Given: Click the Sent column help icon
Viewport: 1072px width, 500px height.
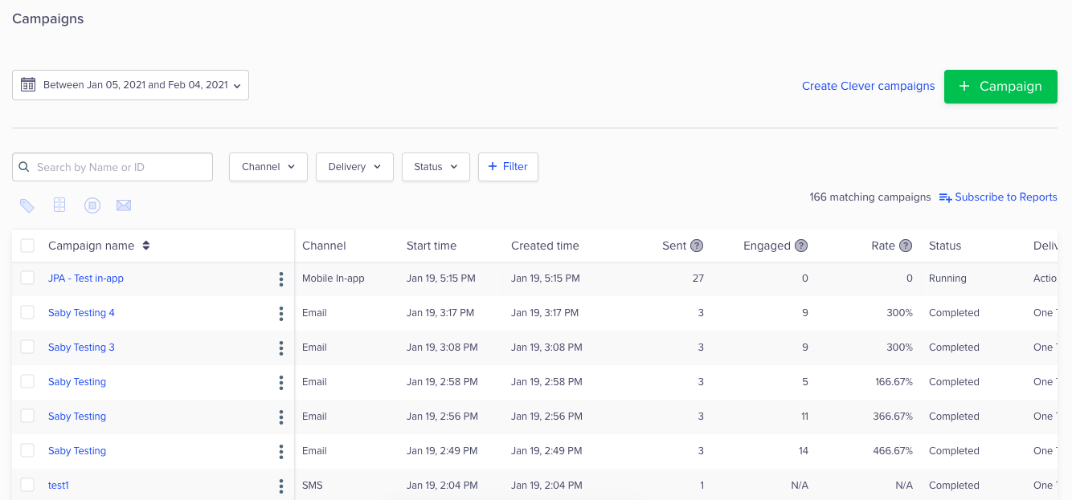Looking at the screenshot, I should click(x=697, y=246).
